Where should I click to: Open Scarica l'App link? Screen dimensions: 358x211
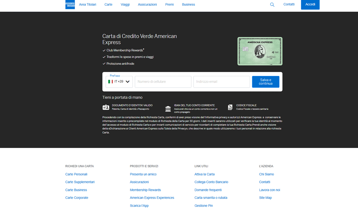(139, 206)
